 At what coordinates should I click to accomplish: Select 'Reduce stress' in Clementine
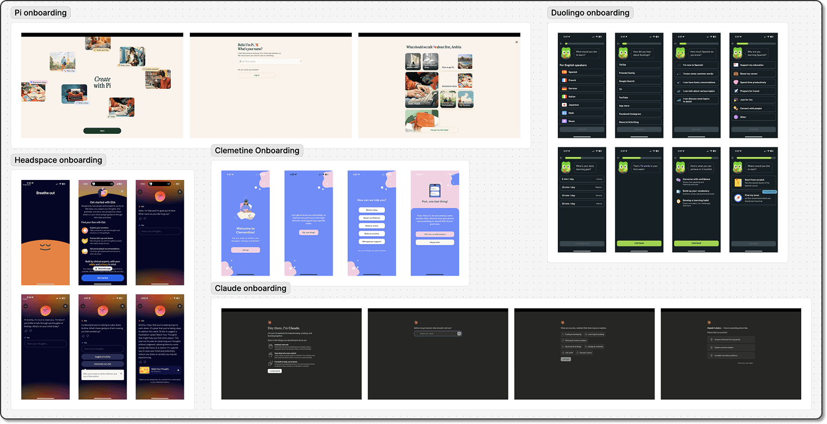[x=372, y=225]
